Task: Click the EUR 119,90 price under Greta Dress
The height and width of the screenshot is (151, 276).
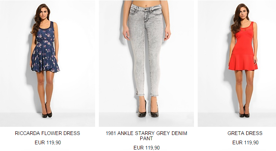Action: (245, 142)
